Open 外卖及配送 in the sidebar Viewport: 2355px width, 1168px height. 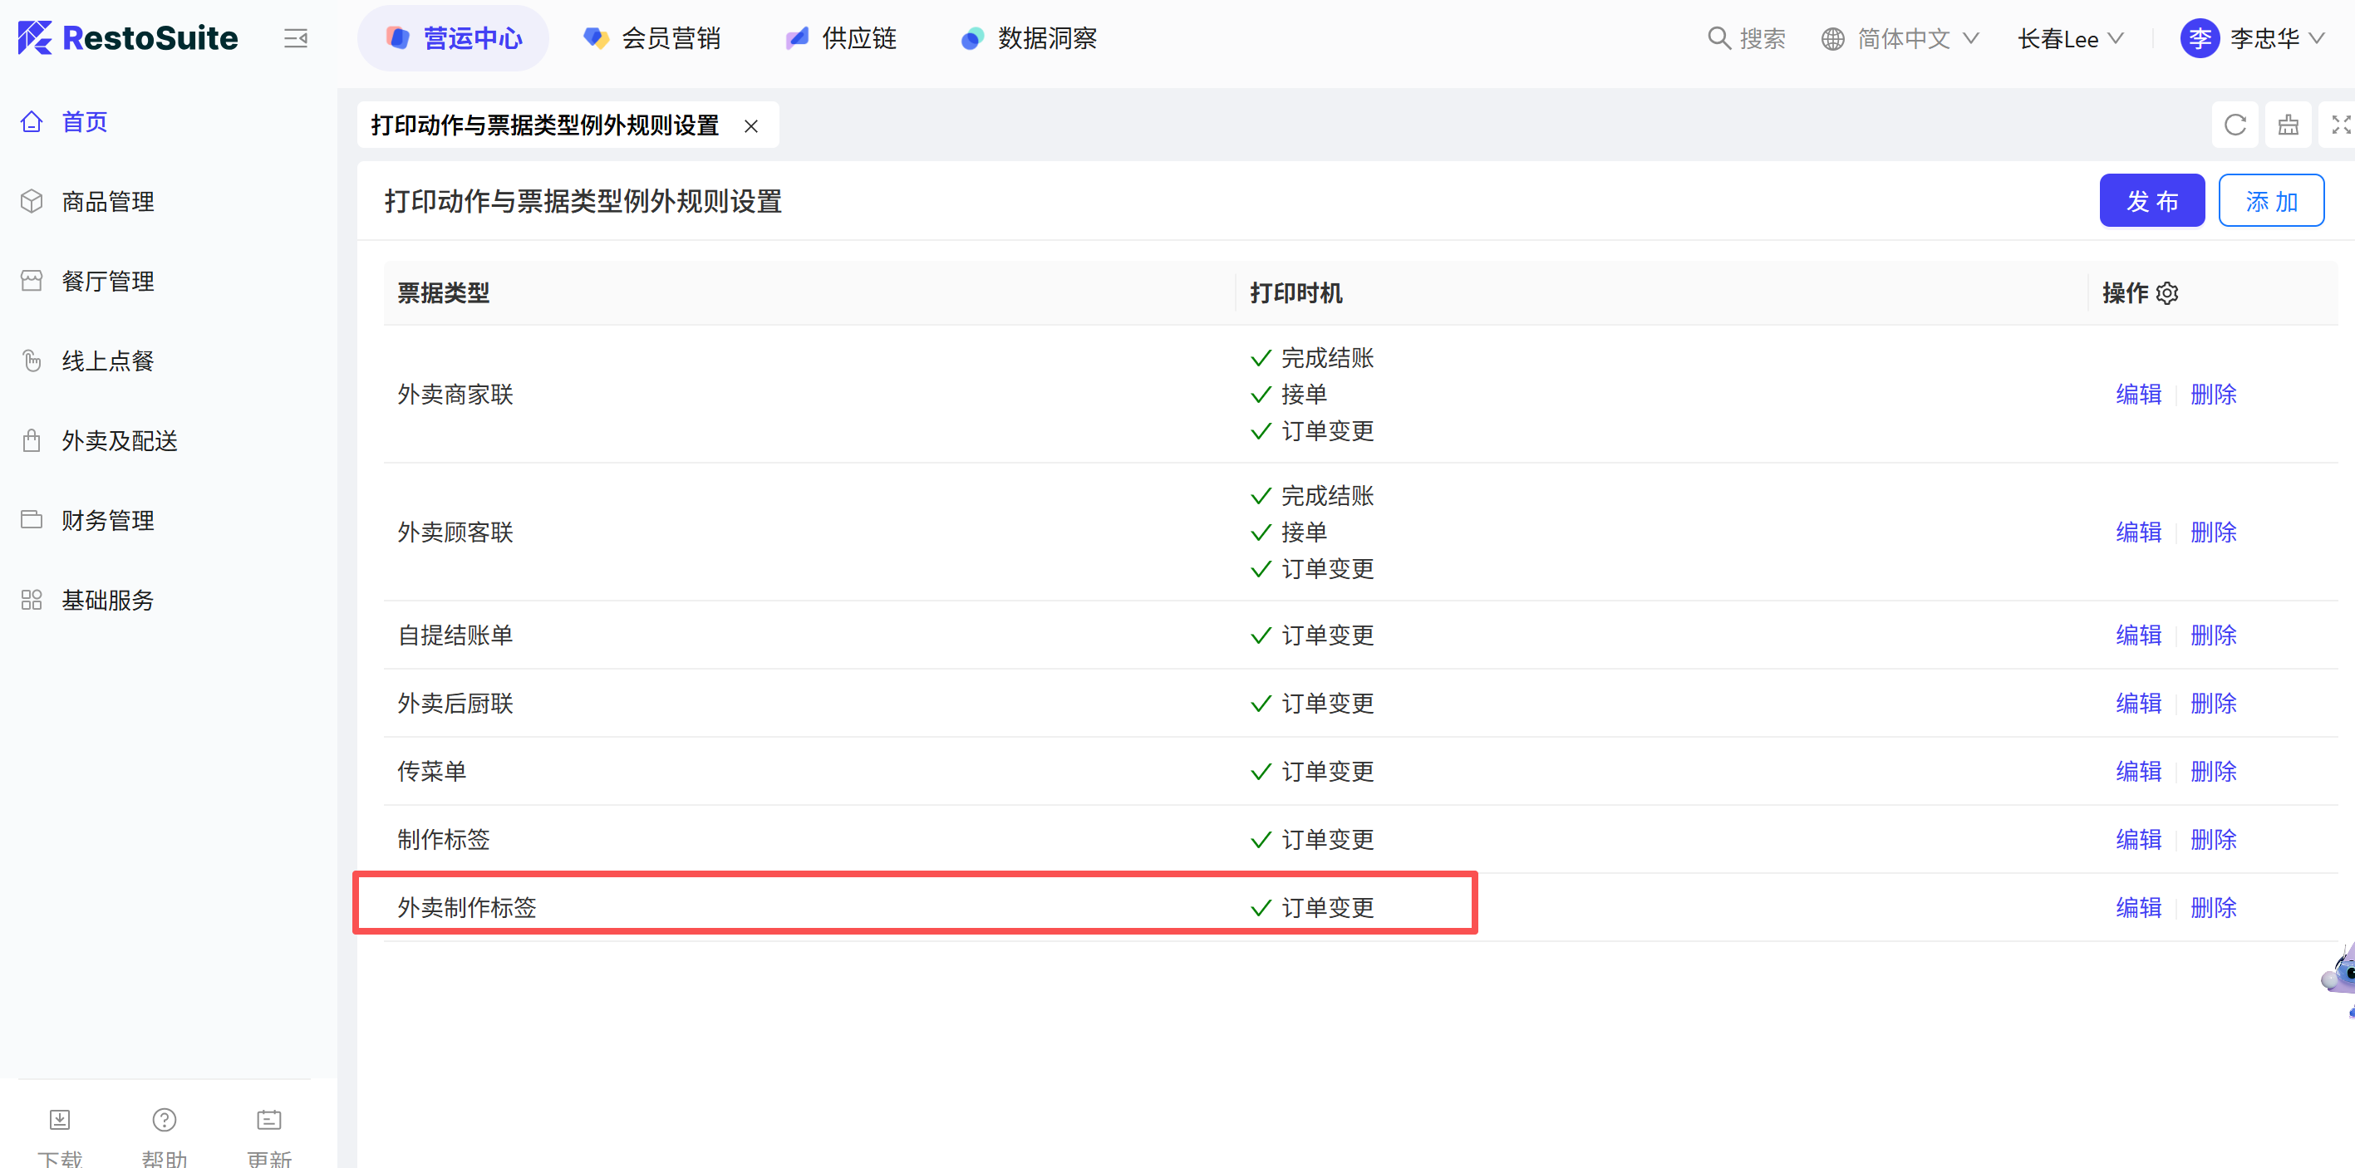tap(119, 440)
